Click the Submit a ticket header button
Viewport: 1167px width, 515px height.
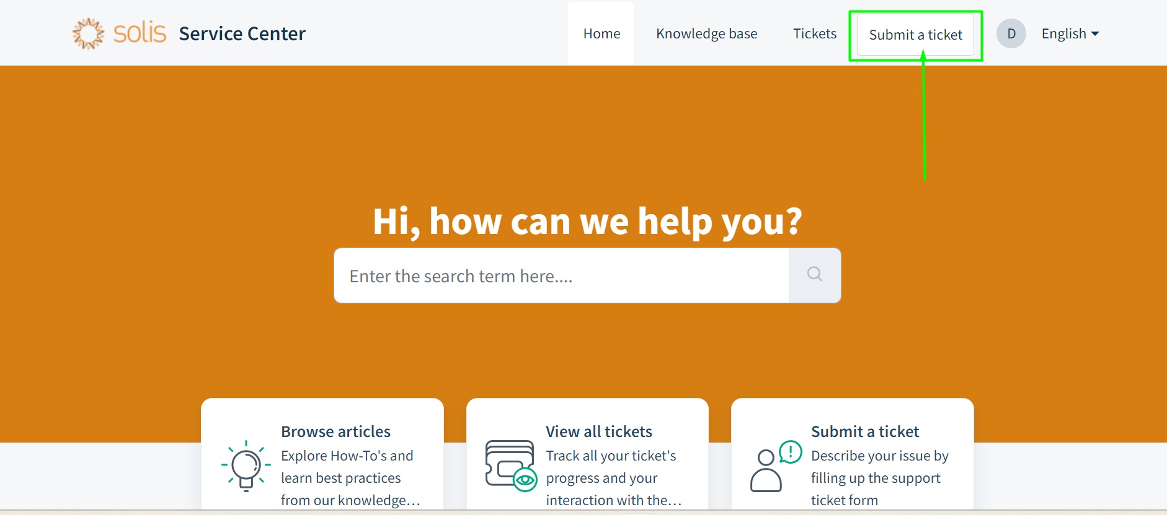(915, 35)
